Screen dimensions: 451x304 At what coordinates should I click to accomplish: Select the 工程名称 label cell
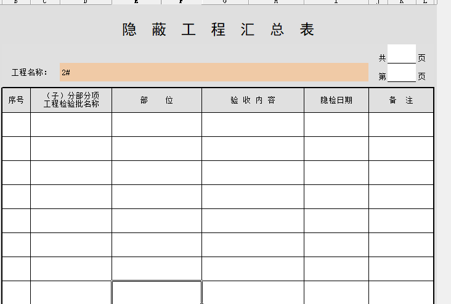point(30,73)
